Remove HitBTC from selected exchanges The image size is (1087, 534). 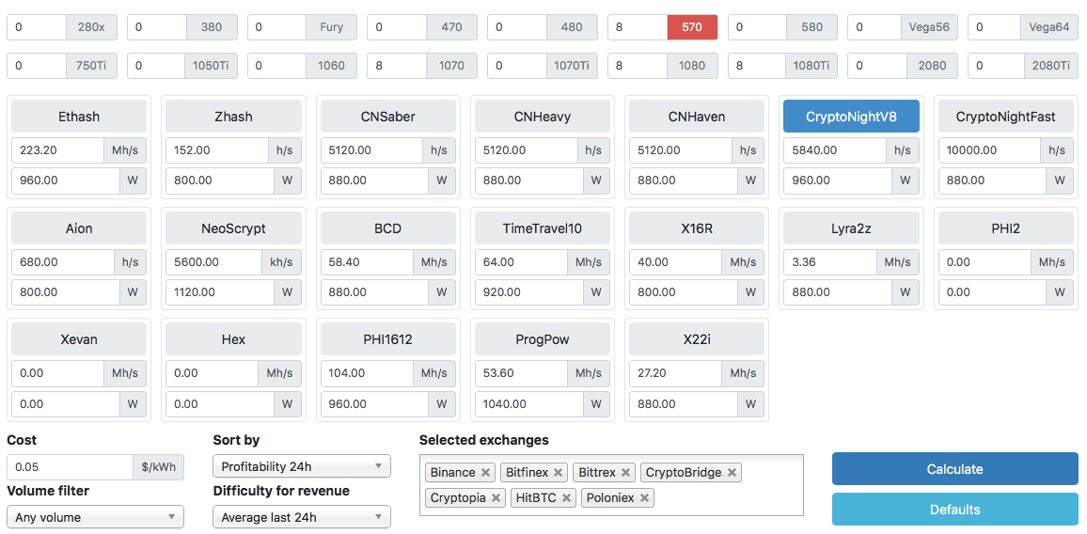(x=567, y=497)
